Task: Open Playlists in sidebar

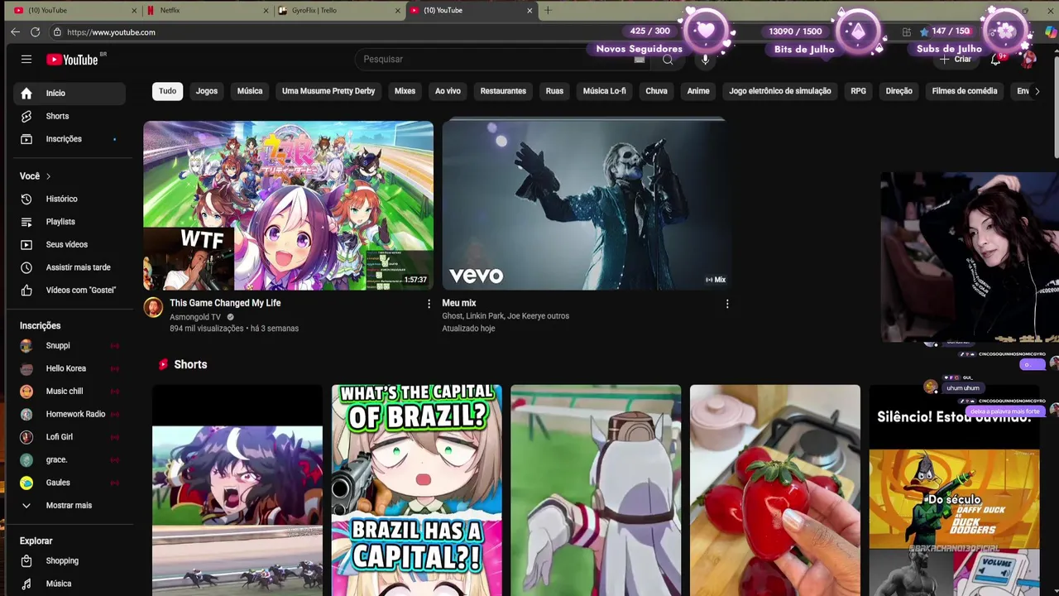Action: pos(69,222)
